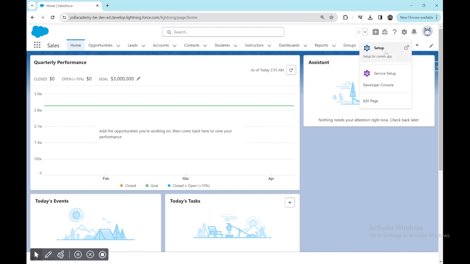Open the Trailhead guidance center icon

[x=385, y=32]
